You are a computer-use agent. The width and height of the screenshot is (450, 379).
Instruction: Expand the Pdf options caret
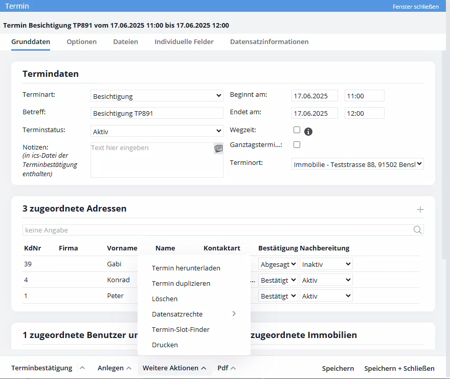coord(233,368)
